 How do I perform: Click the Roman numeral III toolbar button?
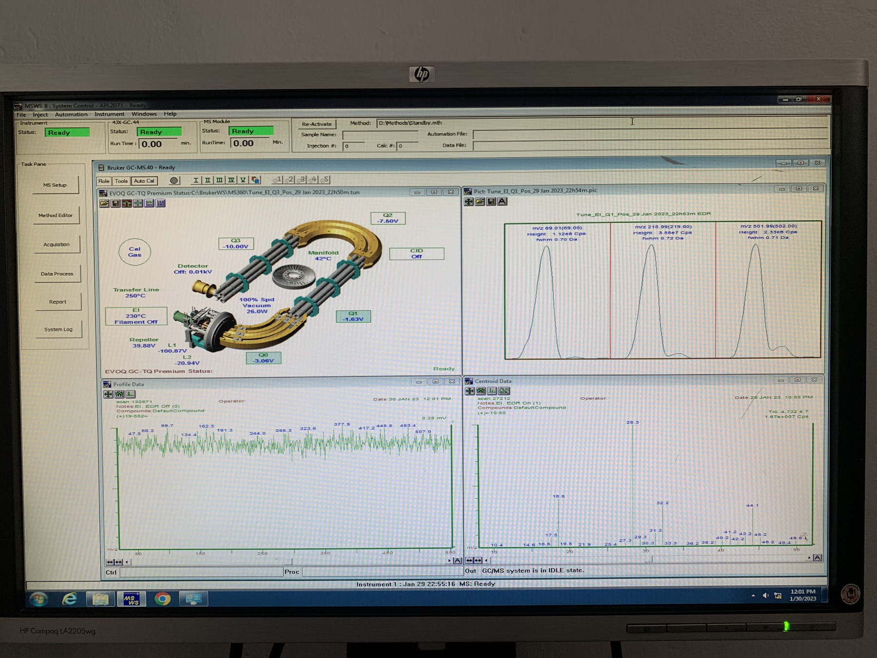pyautogui.click(x=219, y=180)
